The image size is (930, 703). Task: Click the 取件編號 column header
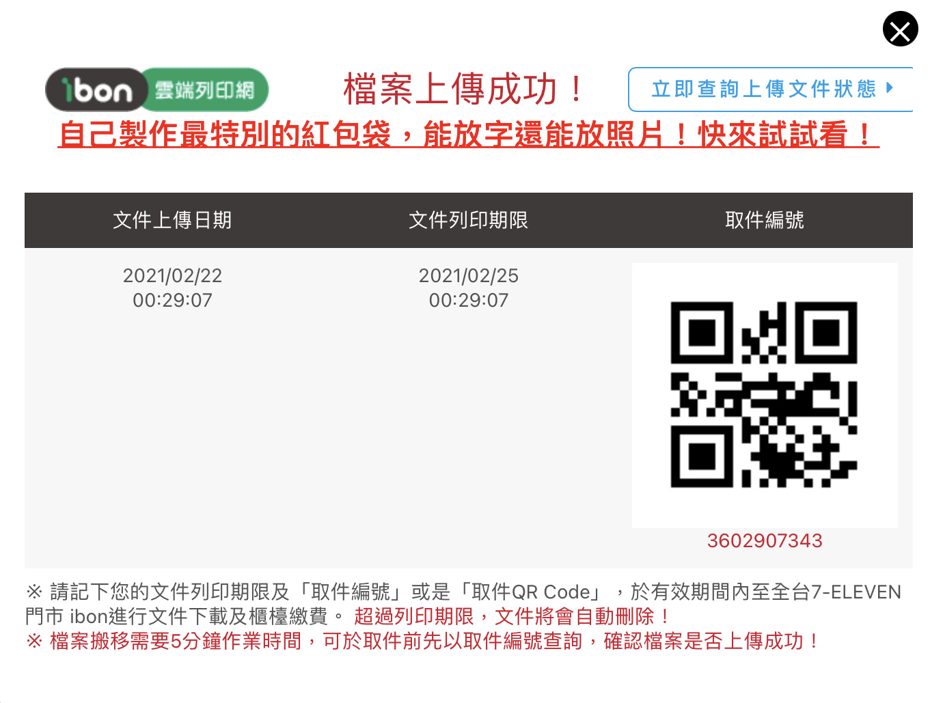point(765,220)
